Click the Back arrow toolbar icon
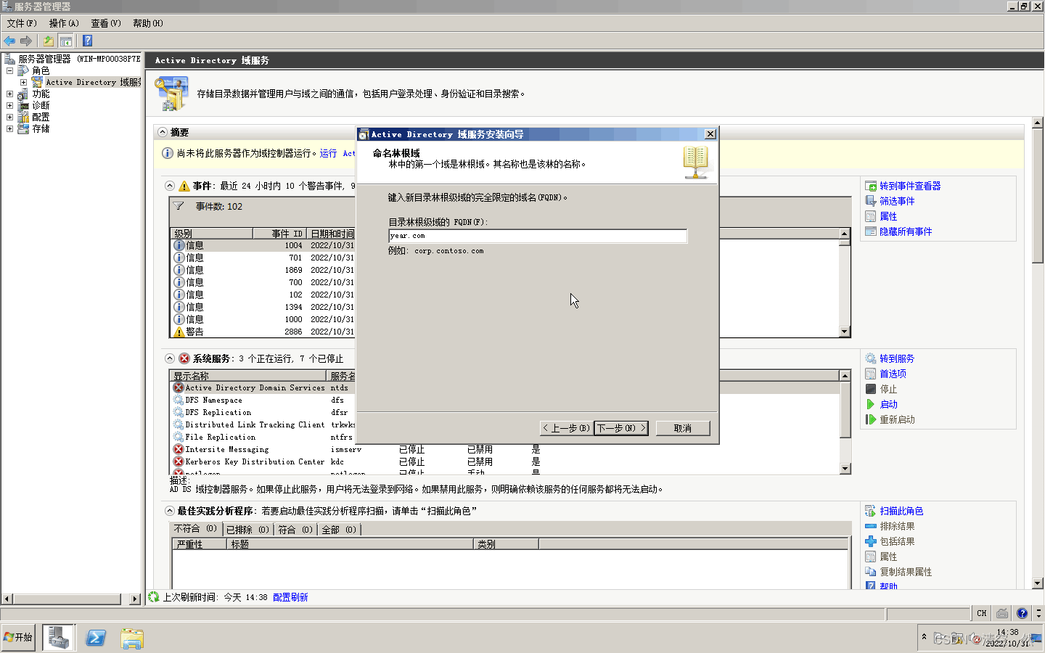This screenshot has height=653, width=1045. (9, 41)
